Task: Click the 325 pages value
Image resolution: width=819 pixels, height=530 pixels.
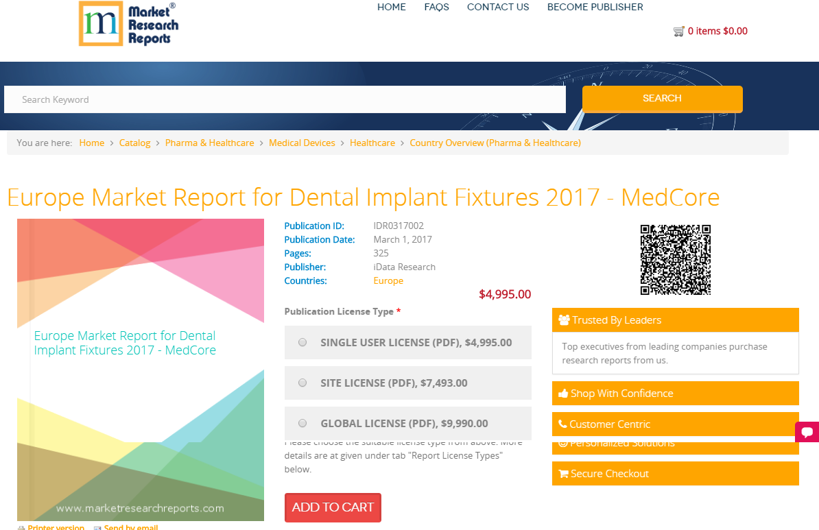Action: 381,253
